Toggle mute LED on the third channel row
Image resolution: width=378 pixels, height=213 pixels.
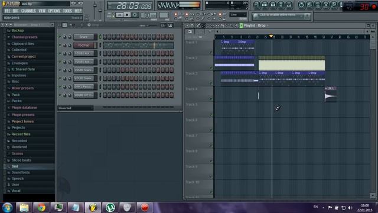(x=60, y=54)
